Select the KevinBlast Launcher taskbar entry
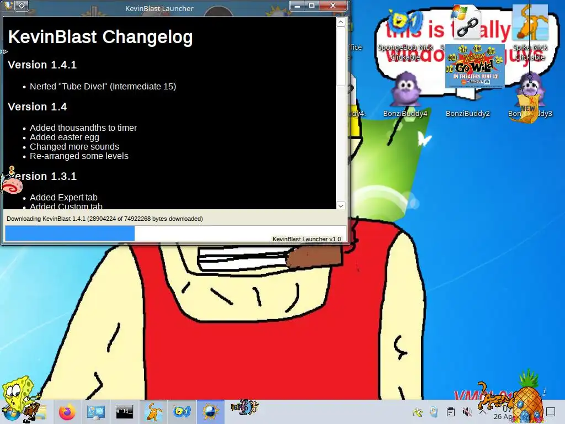 pos(210,412)
